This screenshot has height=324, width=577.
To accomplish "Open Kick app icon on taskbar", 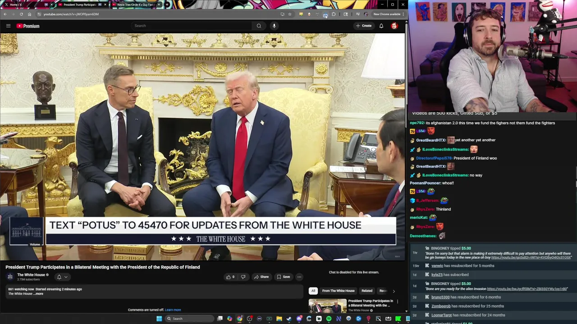I will (398, 319).
